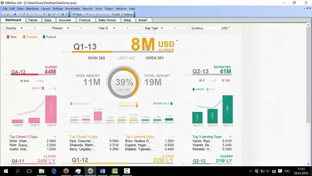Expand the Opp Type filter dropdown
This screenshot has width=312, height=176.
(162, 28)
